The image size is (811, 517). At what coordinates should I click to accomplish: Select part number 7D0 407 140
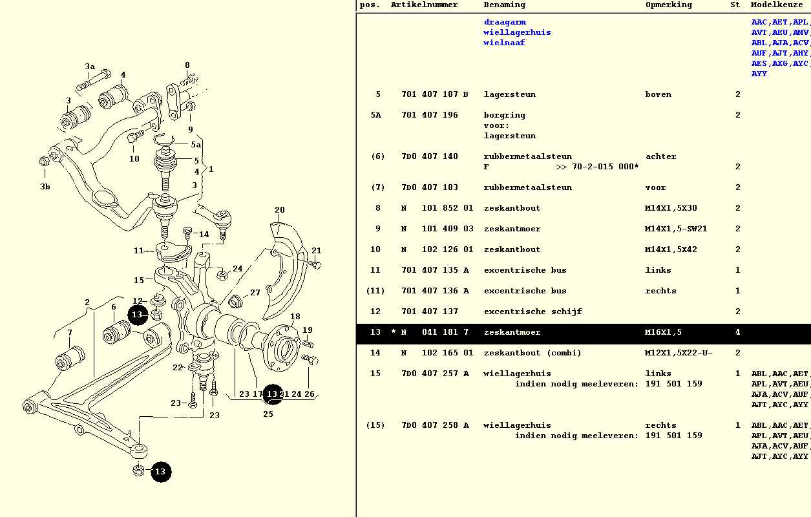coord(430,156)
